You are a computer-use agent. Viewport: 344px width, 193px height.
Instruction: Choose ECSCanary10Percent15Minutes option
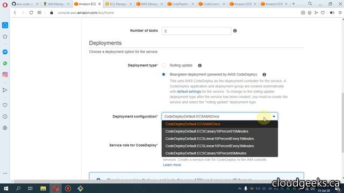click(x=220, y=131)
